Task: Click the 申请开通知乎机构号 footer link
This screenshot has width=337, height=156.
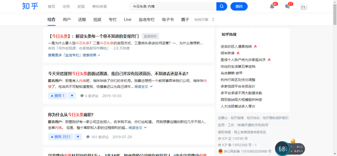Action: point(253,125)
